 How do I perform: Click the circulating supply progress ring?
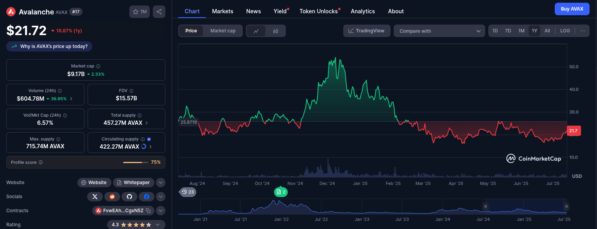tap(143, 147)
